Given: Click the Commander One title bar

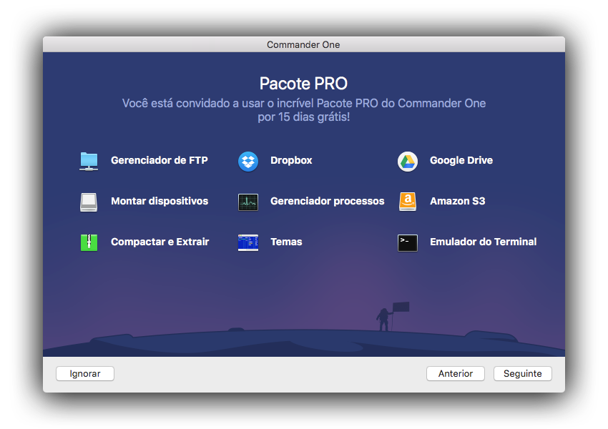Looking at the screenshot, I should click(x=303, y=44).
